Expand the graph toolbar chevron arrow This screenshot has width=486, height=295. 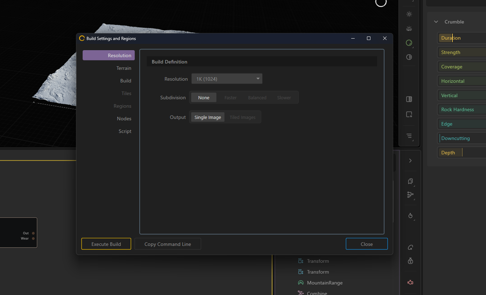click(x=410, y=161)
